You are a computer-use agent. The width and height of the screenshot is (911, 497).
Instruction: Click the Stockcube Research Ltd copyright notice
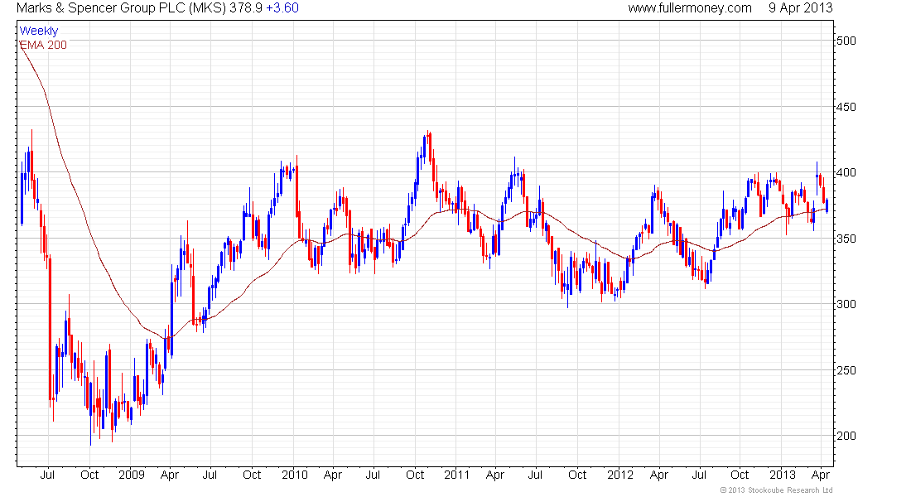pyautogui.click(x=776, y=490)
